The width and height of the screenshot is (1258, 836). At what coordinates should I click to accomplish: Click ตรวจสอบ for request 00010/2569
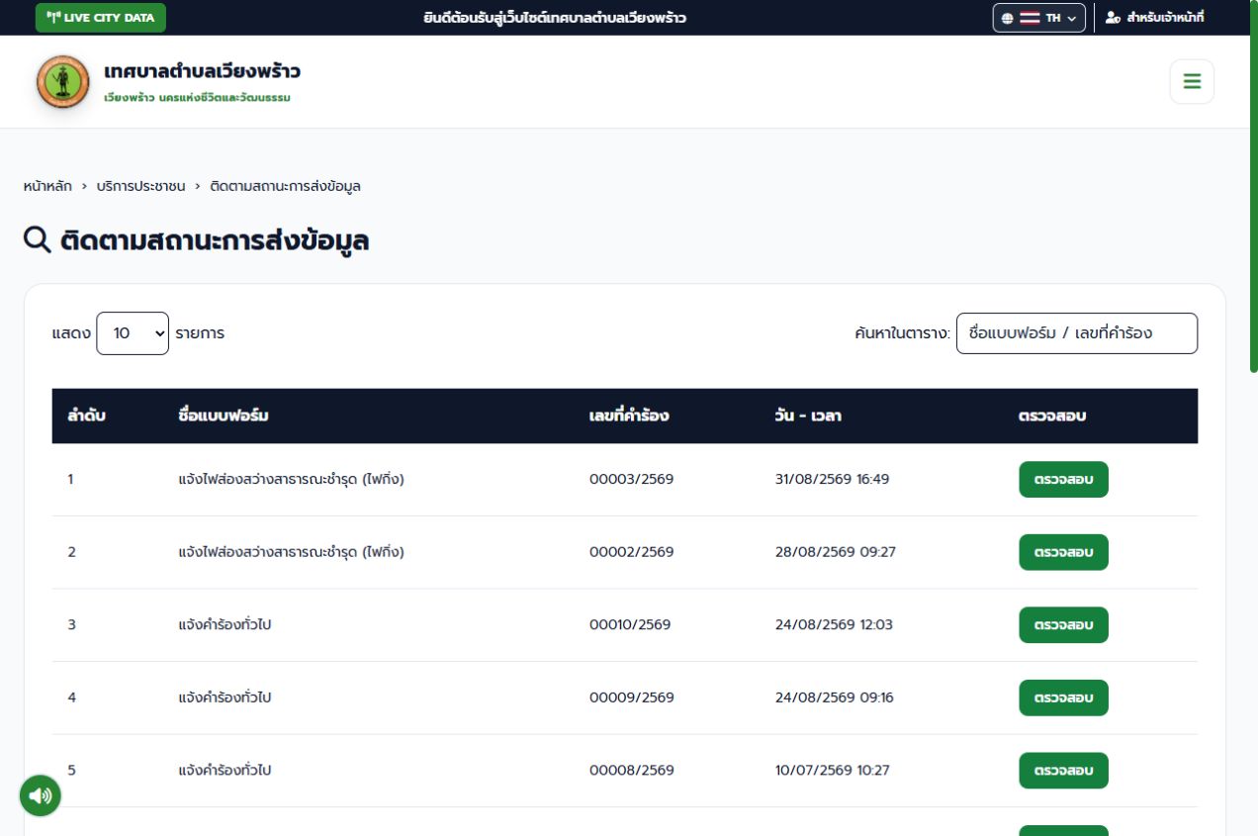(1063, 625)
